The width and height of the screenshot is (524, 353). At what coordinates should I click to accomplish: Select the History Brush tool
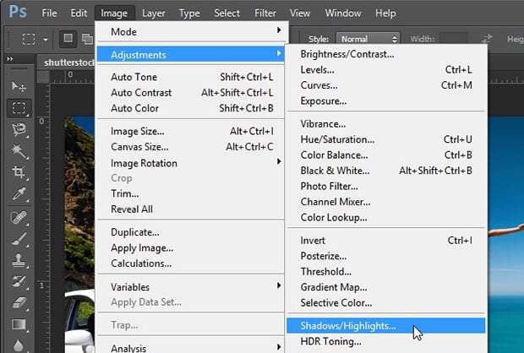19,282
